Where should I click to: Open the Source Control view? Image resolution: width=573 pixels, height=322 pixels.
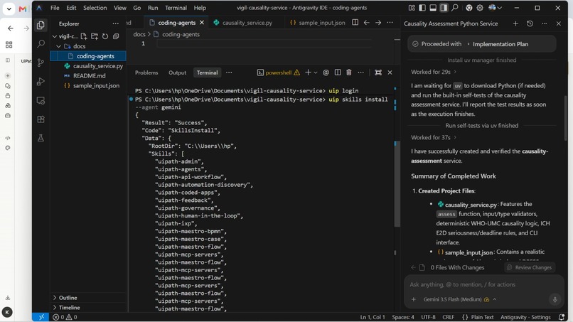tap(41, 63)
